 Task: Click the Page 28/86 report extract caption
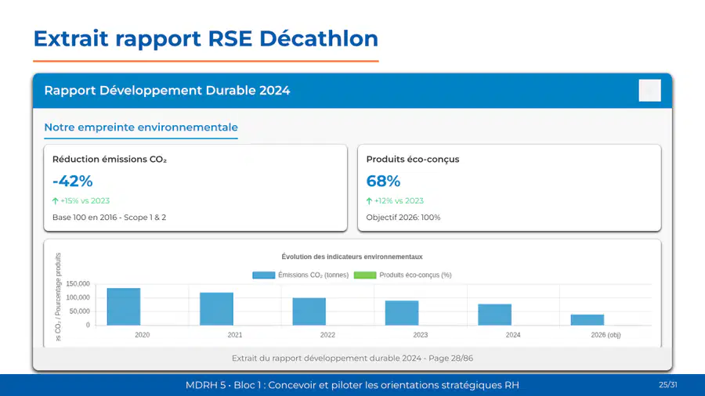(x=352, y=358)
